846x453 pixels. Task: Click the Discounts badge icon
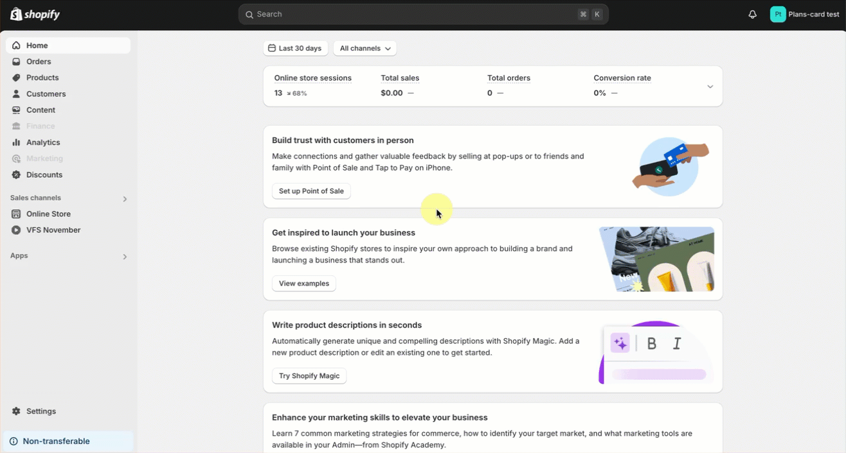(16, 175)
